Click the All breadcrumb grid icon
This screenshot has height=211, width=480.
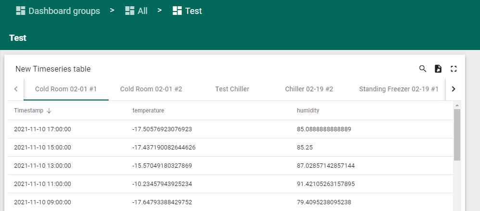(130, 11)
